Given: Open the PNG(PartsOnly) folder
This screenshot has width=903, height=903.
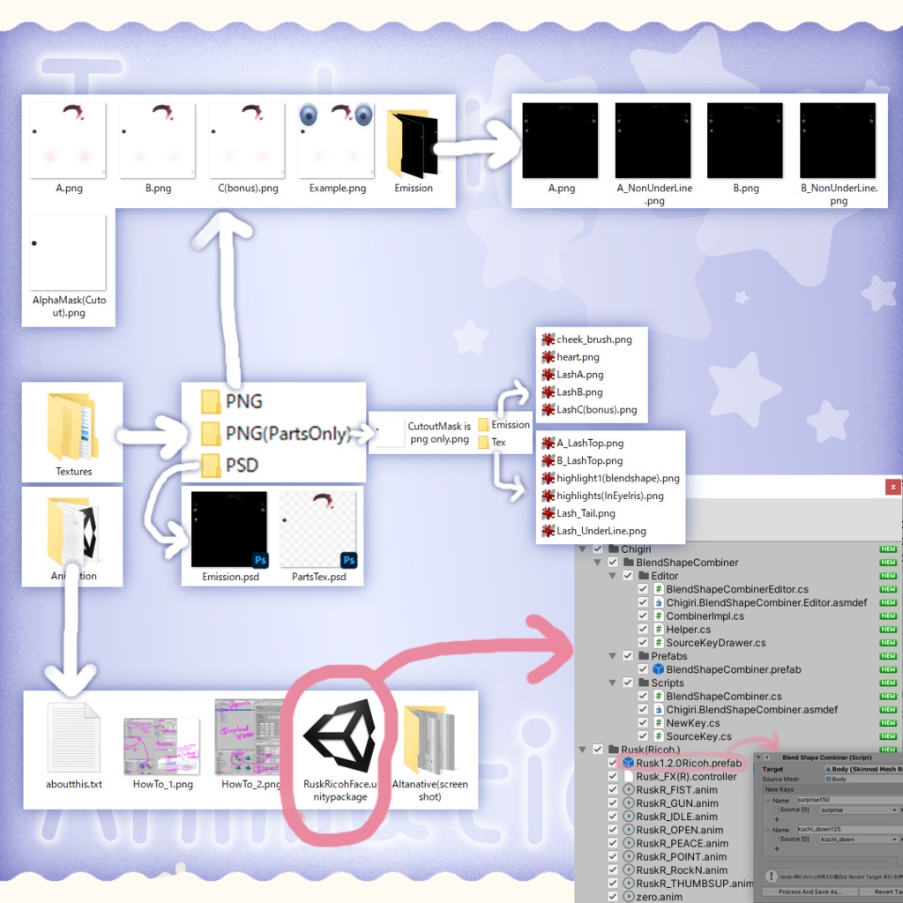Looking at the screenshot, I should pos(210,434).
